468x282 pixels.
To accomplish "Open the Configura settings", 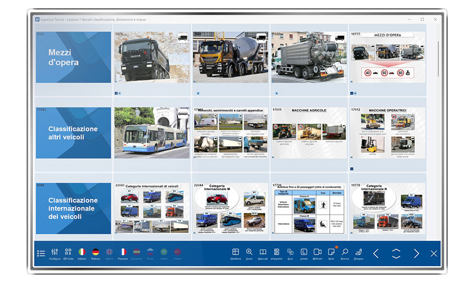I will coord(55,253).
